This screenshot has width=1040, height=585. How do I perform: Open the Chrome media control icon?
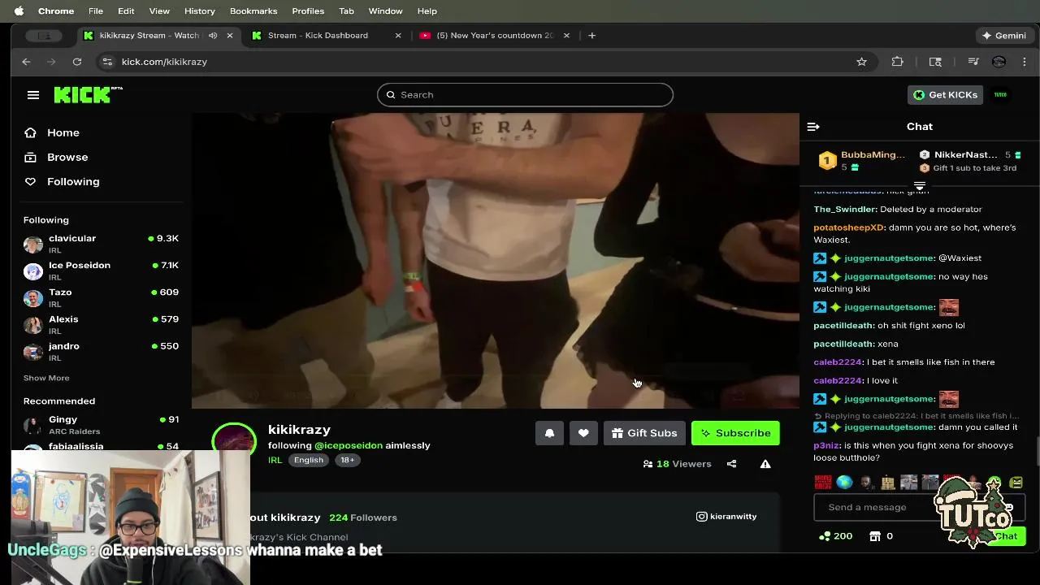pyautogui.click(x=973, y=62)
